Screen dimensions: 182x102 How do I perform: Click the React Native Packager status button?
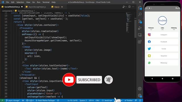pyautogui.click(x=45, y=100)
